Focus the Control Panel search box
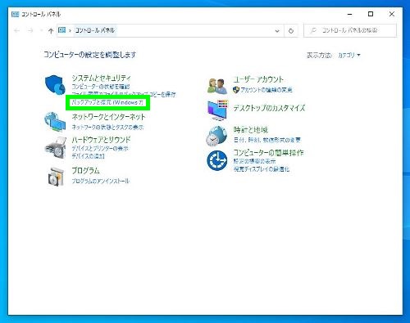This screenshot has height=323, width=410. pos(350,30)
